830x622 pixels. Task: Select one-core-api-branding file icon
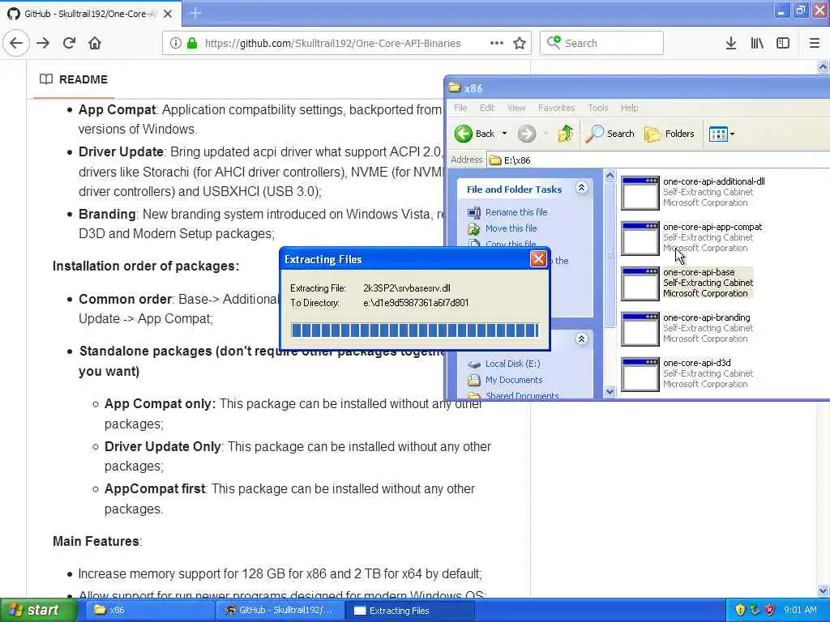coord(640,329)
